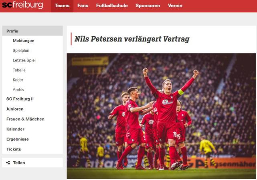Image resolution: width=257 pixels, height=180 pixels.
Task: Expand the Junioren sidebar section
Action: [15, 109]
